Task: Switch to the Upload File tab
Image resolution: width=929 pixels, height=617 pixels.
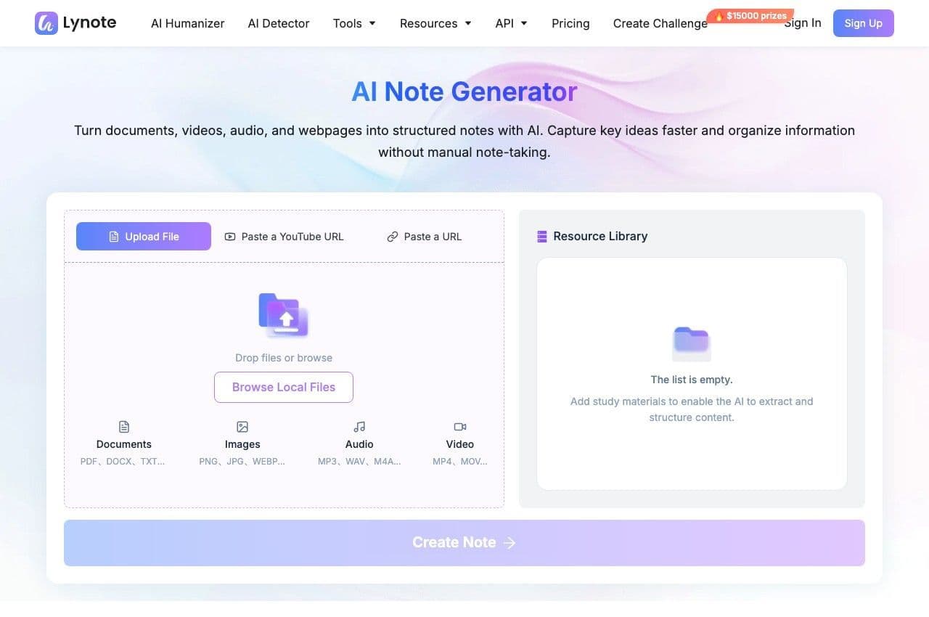Action: click(144, 237)
